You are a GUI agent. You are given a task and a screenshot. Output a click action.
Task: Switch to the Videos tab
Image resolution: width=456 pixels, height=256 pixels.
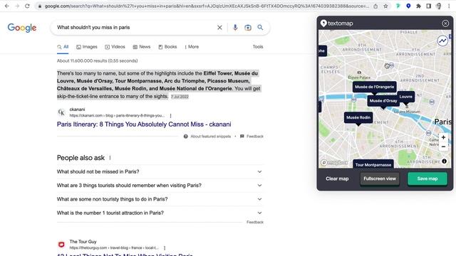[115, 47]
